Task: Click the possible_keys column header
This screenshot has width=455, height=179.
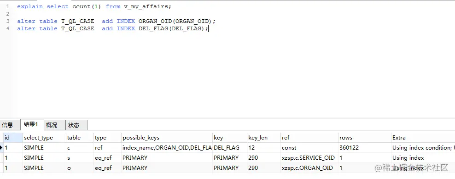Action: coord(167,138)
